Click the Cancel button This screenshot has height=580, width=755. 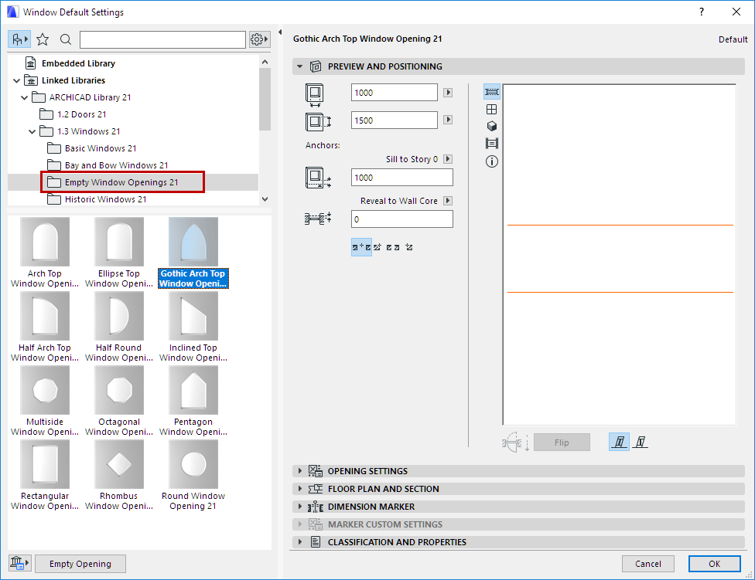point(648,564)
